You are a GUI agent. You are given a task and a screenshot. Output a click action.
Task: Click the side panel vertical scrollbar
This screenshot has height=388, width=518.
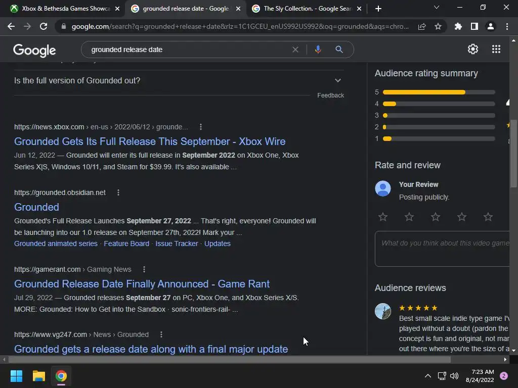(514, 154)
